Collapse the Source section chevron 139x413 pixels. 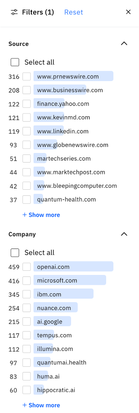124,44
